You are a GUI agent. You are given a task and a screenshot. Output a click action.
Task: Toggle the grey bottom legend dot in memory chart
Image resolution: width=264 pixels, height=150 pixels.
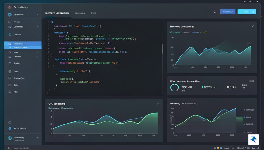click(245, 133)
